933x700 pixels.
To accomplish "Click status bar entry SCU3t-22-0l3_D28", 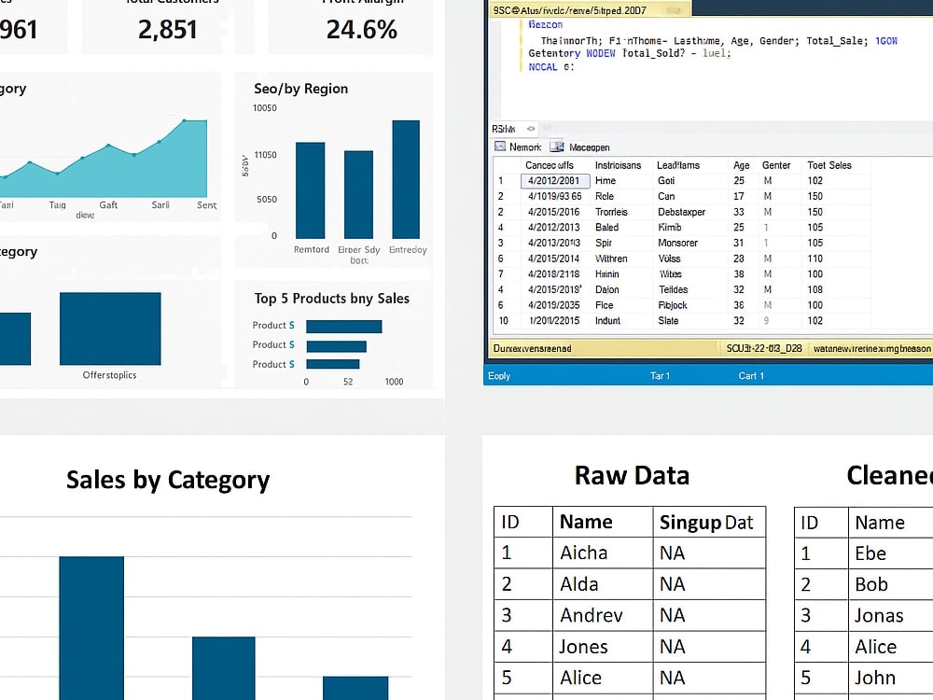I will (x=764, y=348).
